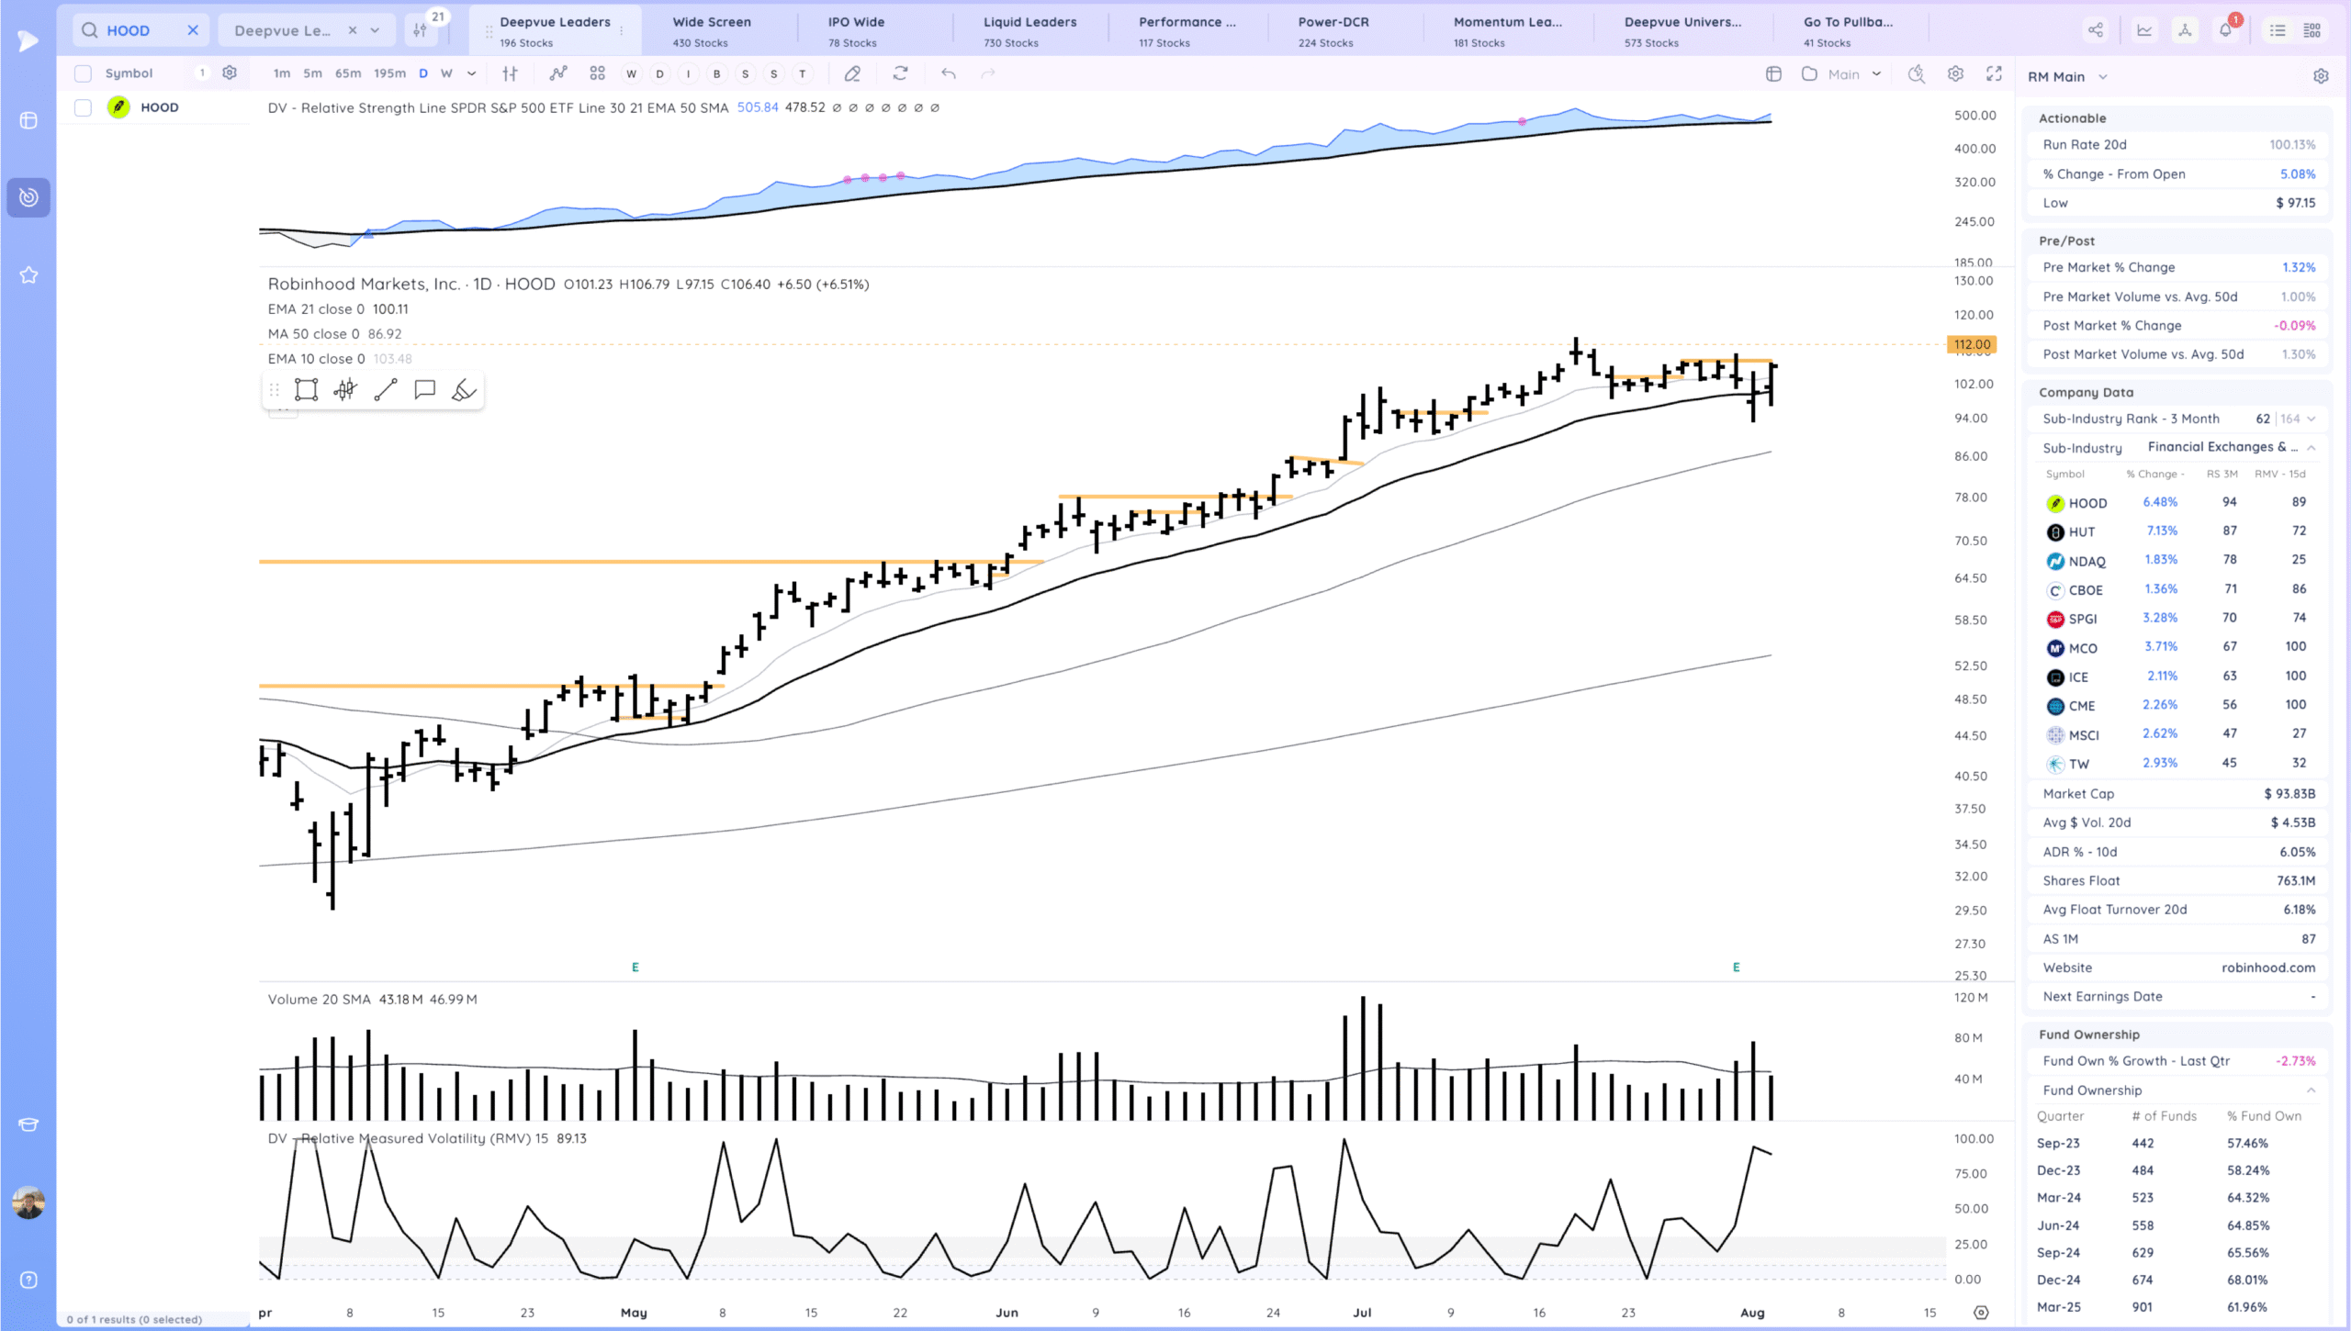This screenshot has width=2351, height=1331.
Task: Collapse the Sub-Industry section chevron
Action: click(2312, 447)
